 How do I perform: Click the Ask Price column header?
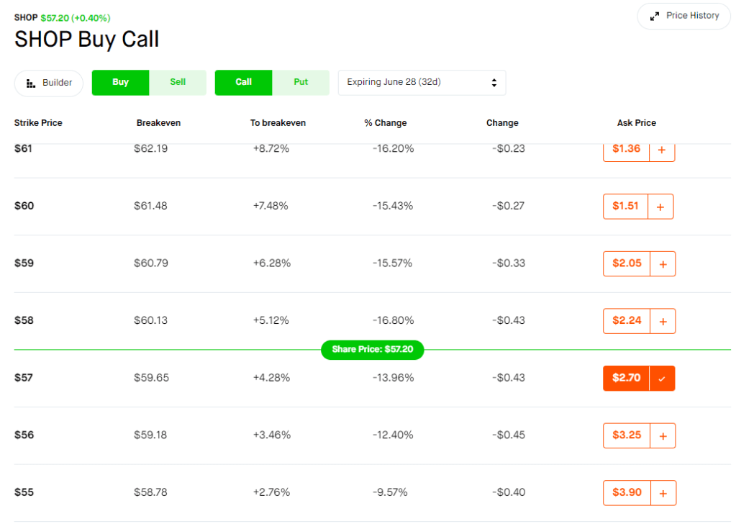pyautogui.click(x=636, y=123)
